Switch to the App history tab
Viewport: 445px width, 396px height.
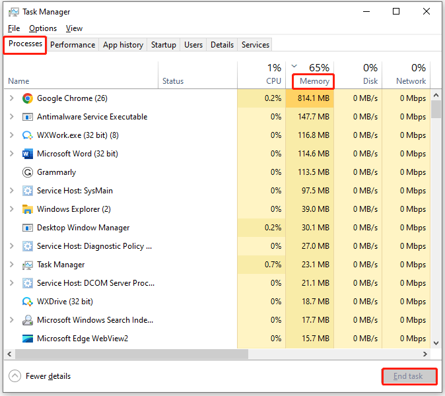pyautogui.click(x=123, y=45)
